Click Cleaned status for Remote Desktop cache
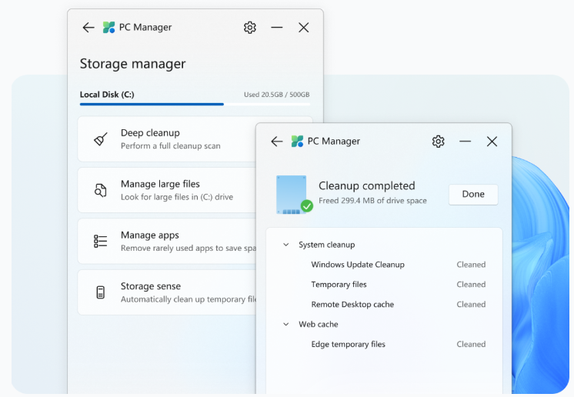Image resolution: width=574 pixels, height=397 pixels. click(x=471, y=305)
